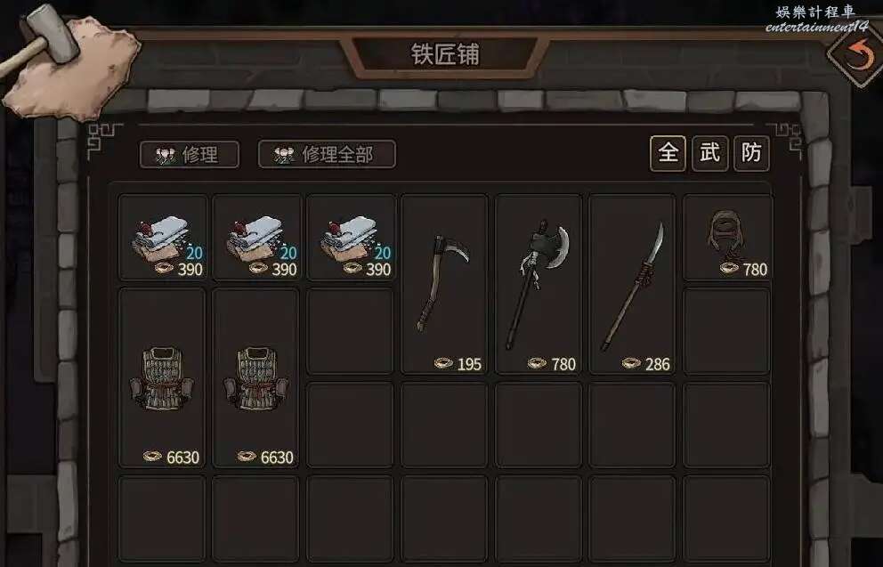Filter to armor with 防 tab

coord(752,153)
